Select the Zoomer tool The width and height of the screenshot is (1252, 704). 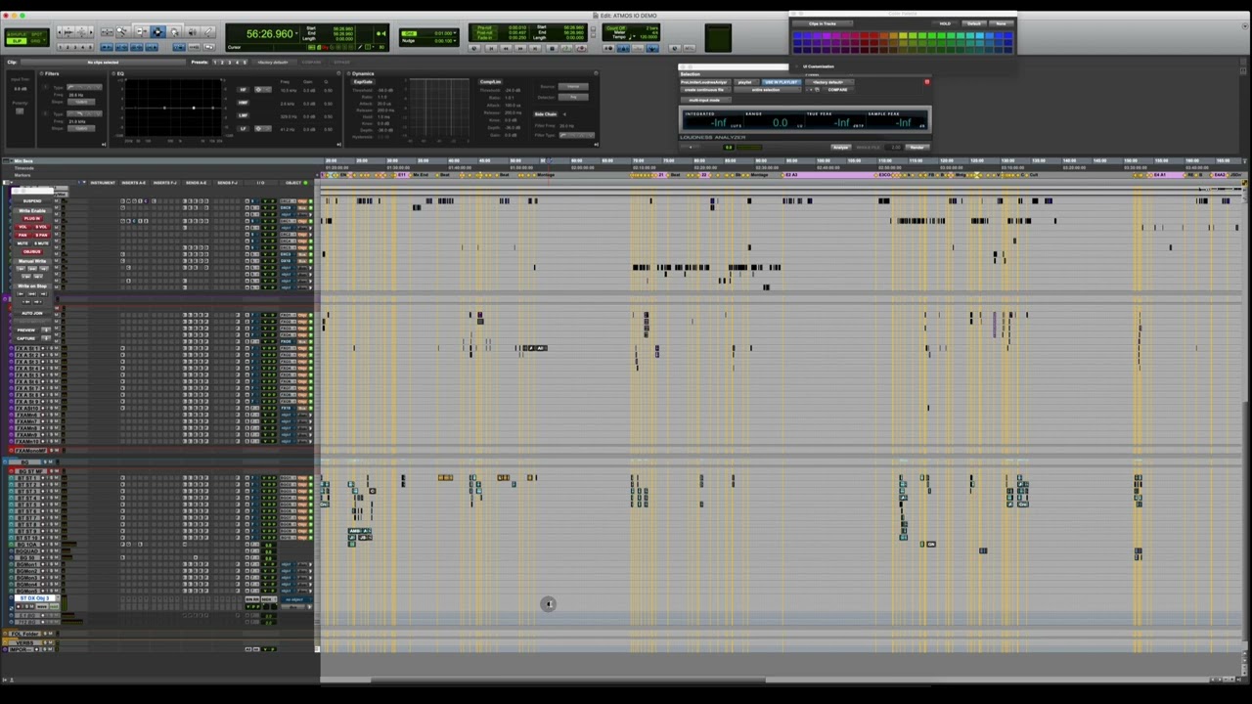[x=122, y=32]
